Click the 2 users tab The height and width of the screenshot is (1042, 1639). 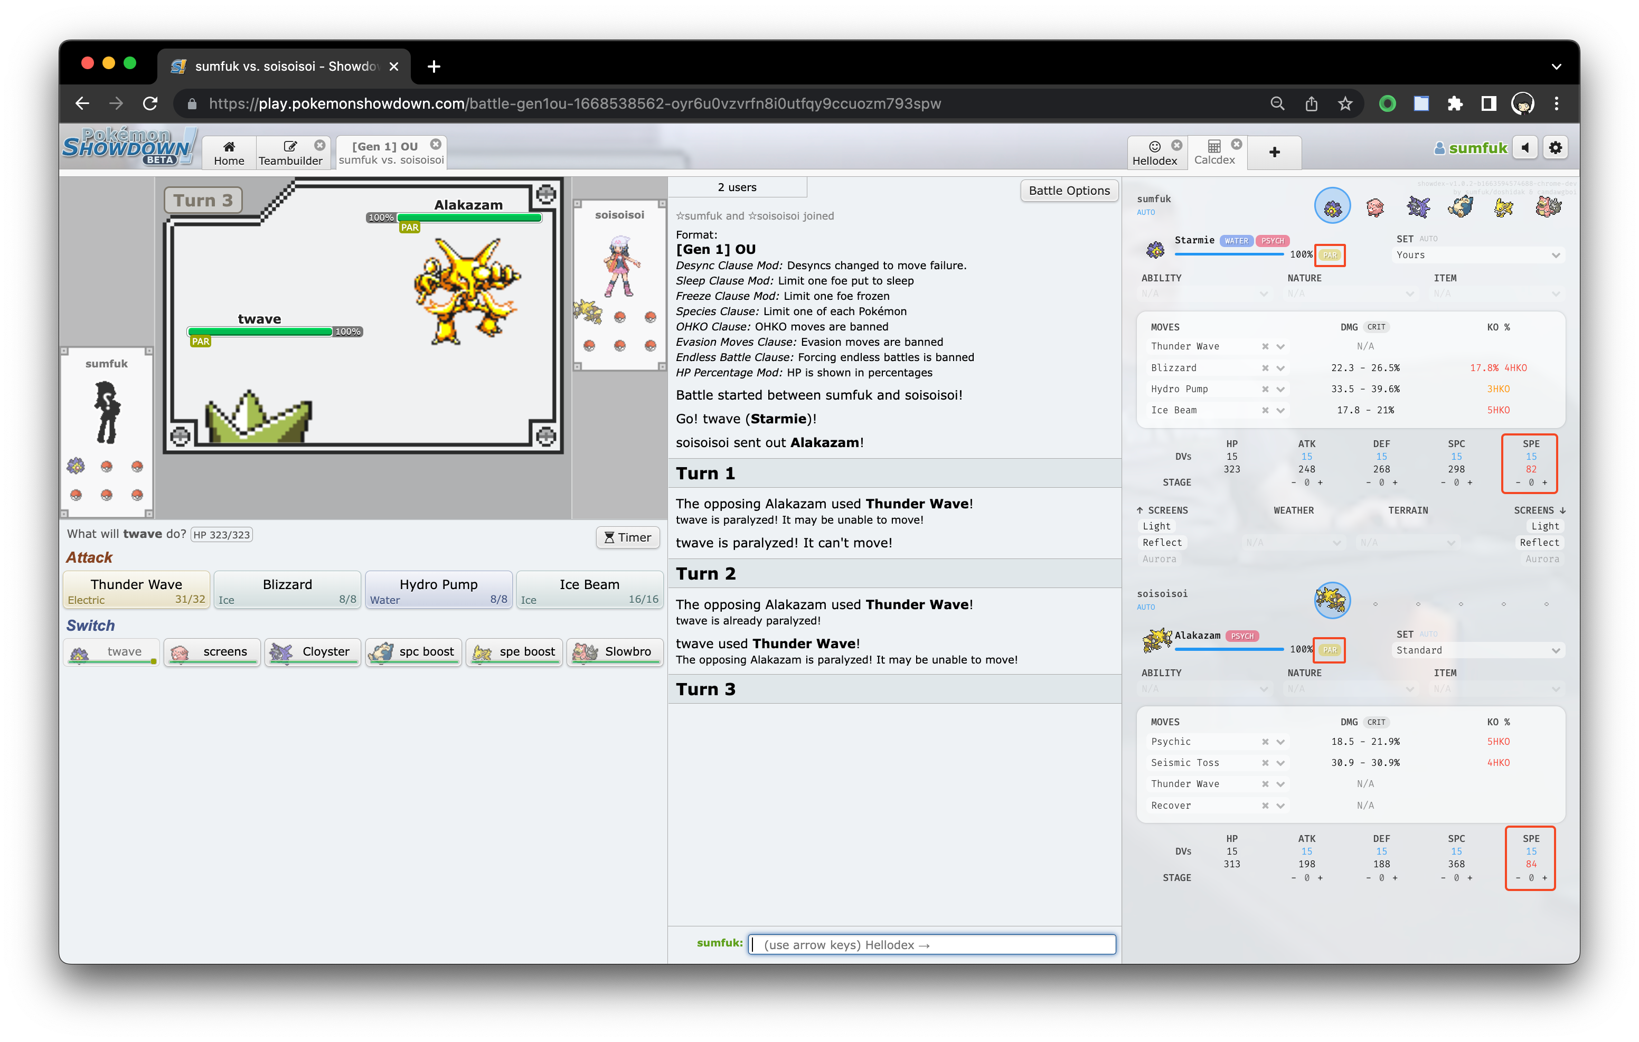coord(737,187)
